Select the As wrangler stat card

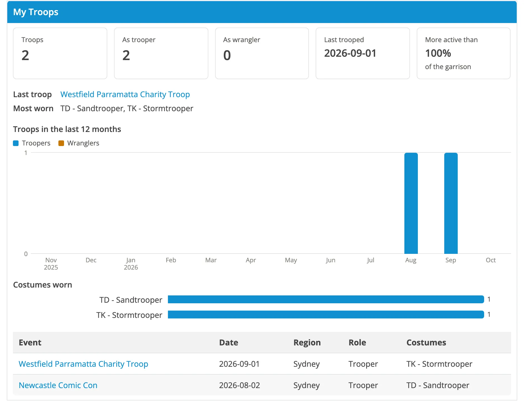pos(262,53)
